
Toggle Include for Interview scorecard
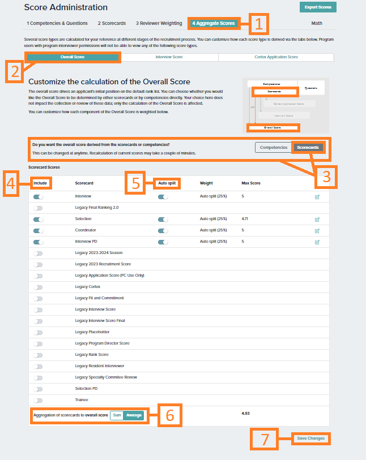(x=38, y=197)
